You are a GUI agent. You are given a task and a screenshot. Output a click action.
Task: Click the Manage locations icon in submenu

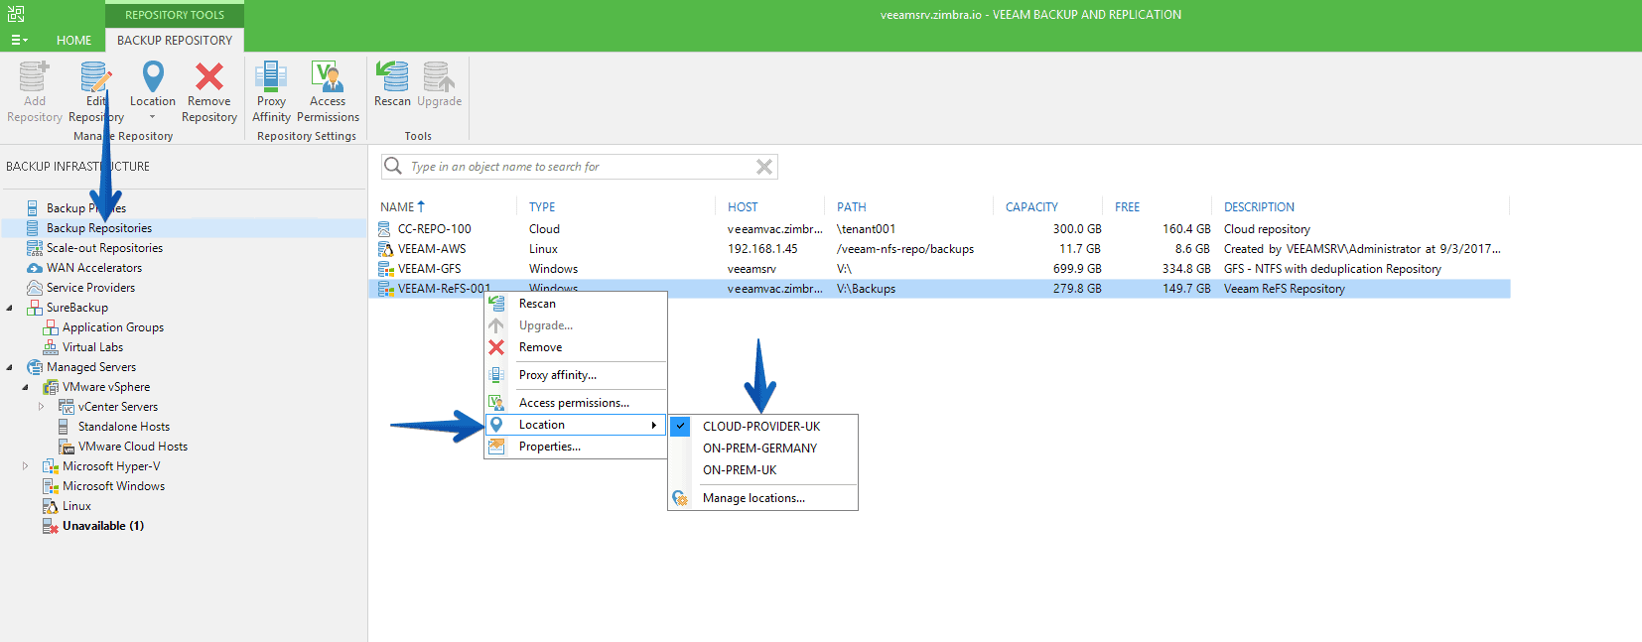click(680, 498)
